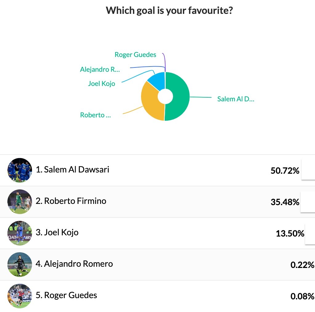315x312 pixels.
Task: Click the 50.72% result value
Action: 285,171
